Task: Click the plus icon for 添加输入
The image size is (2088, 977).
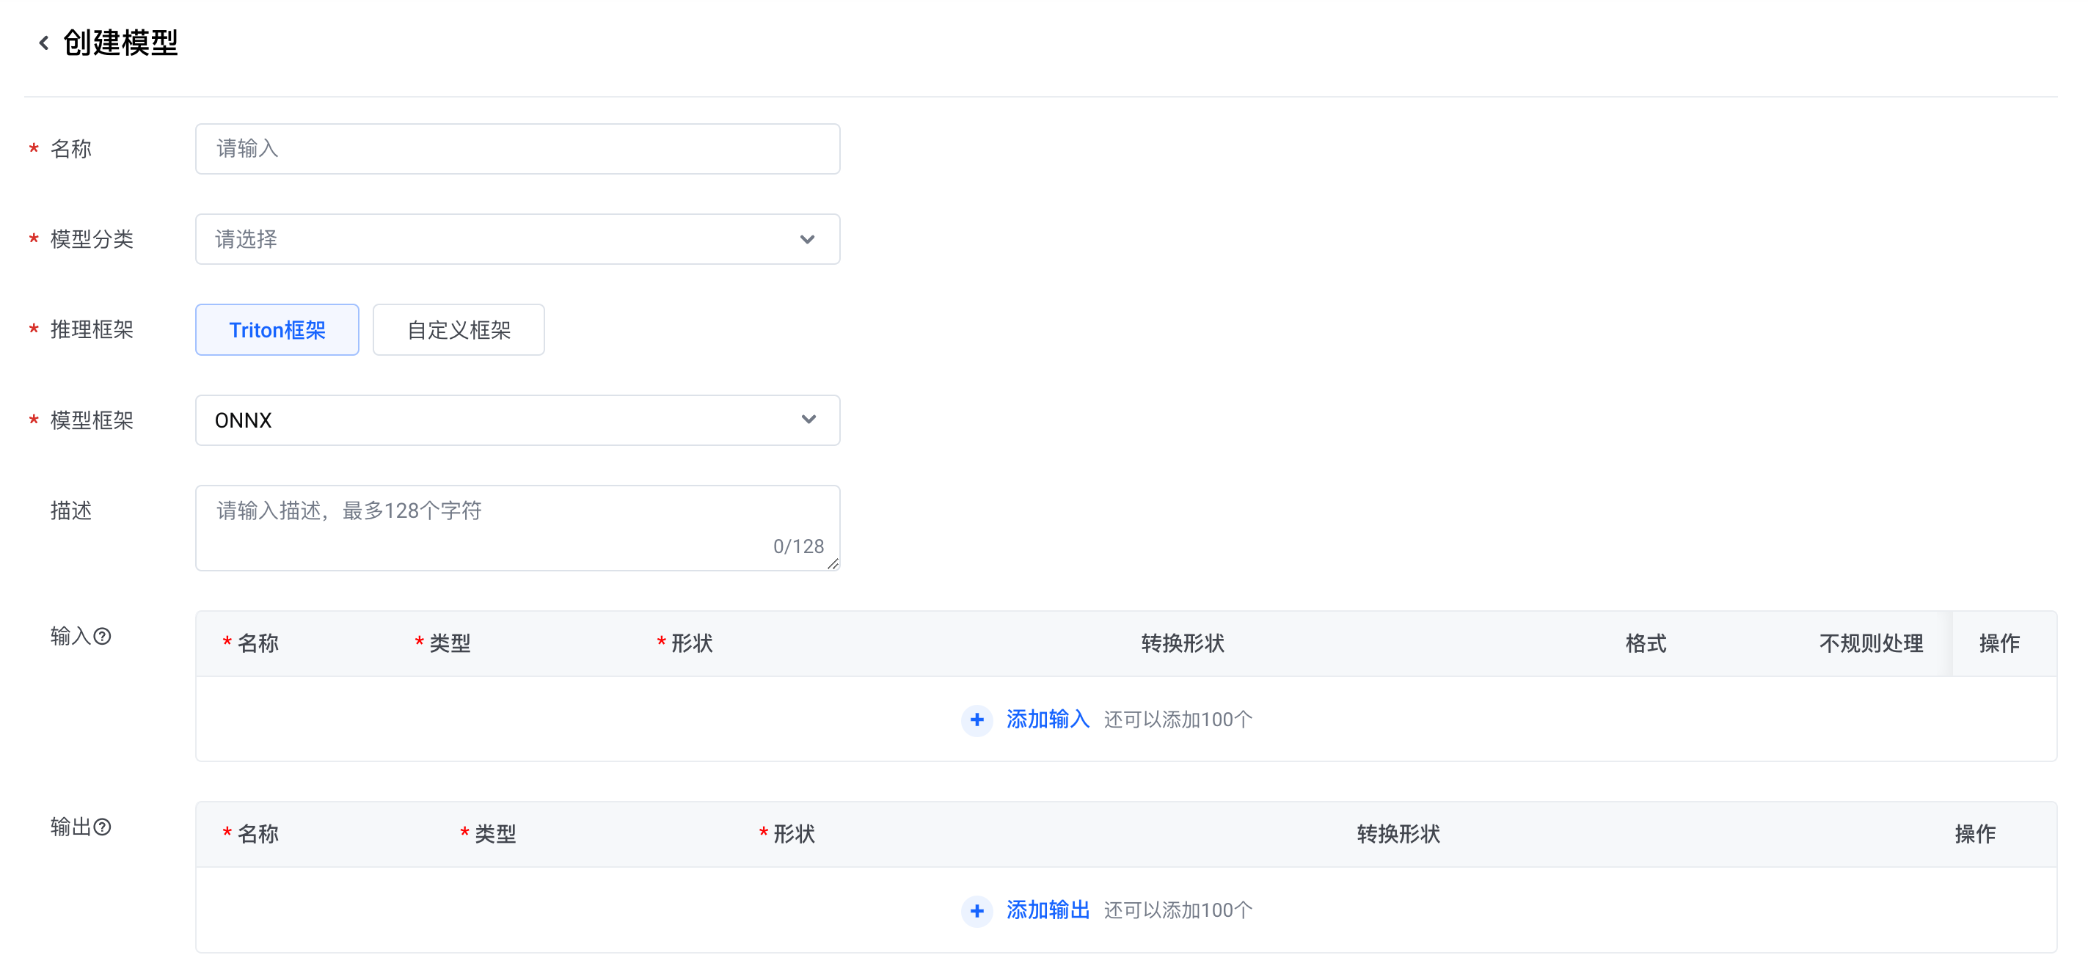Action: [977, 720]
